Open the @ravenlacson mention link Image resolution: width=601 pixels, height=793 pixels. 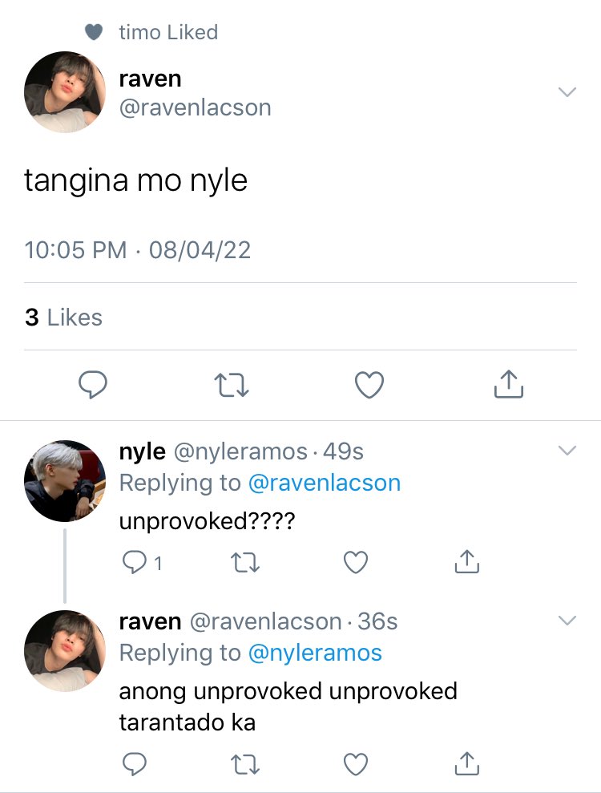point(325,483)
